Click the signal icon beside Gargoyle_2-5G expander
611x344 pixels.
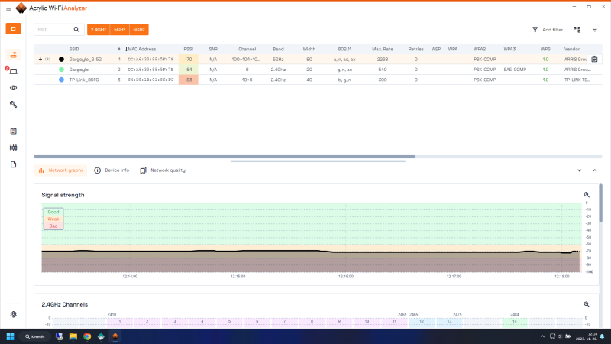tap(47, 60)
